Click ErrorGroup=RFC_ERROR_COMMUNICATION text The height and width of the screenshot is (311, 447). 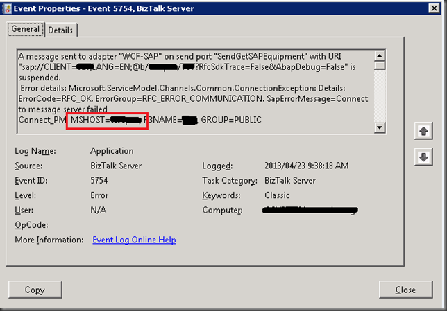pyautogui.click(x=179, y=99)
